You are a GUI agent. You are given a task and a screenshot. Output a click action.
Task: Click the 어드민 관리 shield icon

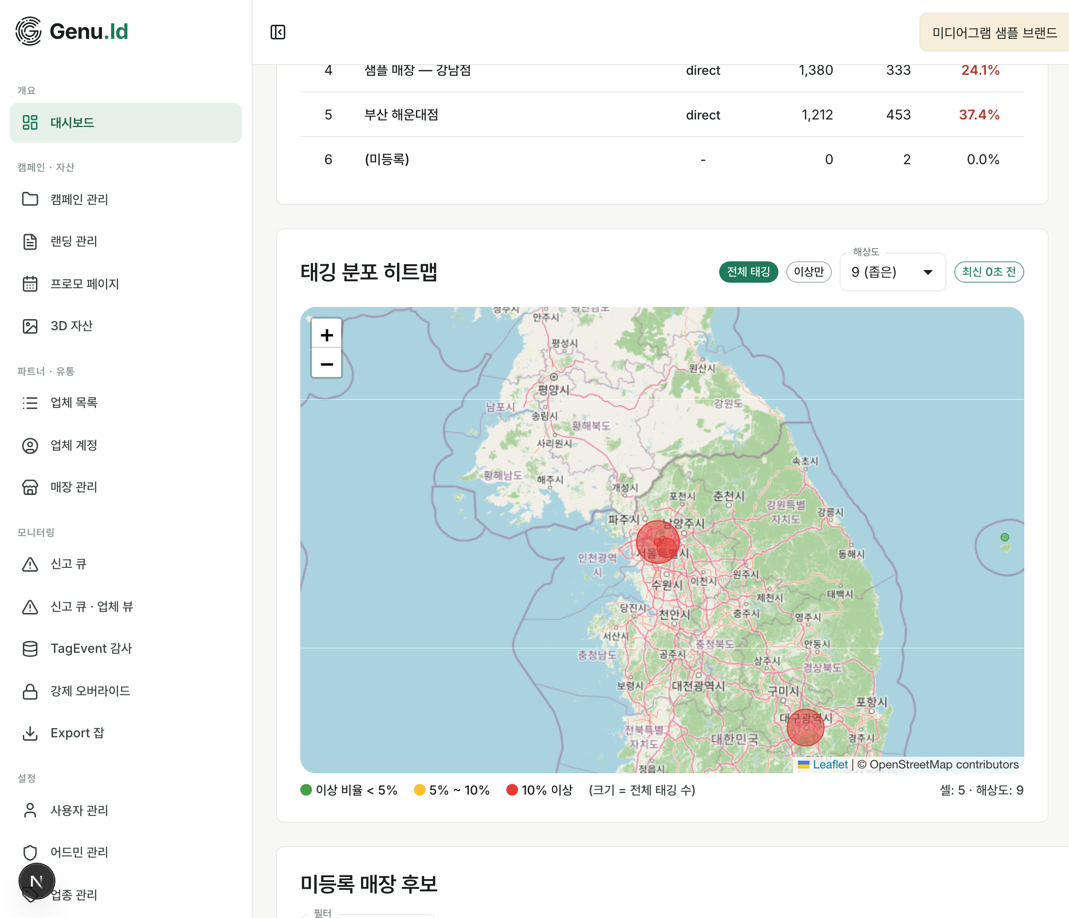click(x=30, y=852)
